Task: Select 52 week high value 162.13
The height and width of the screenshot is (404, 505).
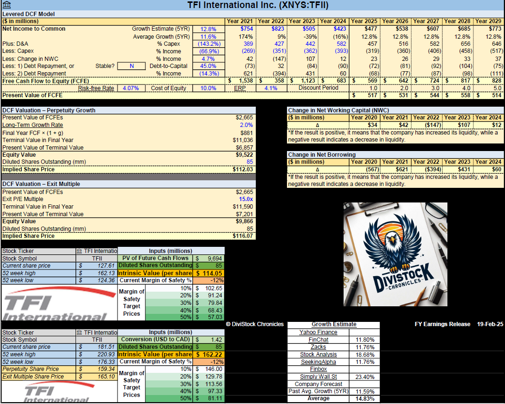Action: [97, 273]
